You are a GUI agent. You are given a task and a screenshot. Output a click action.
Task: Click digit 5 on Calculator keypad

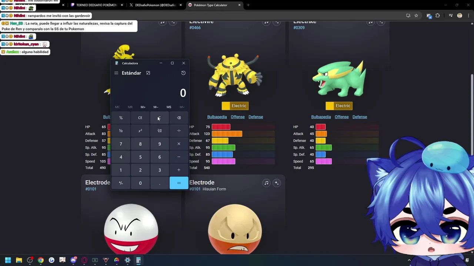pos(140,157)
